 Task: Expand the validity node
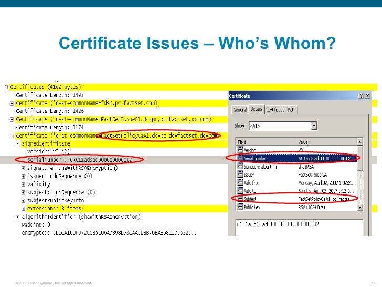click(x=23, y=184)
